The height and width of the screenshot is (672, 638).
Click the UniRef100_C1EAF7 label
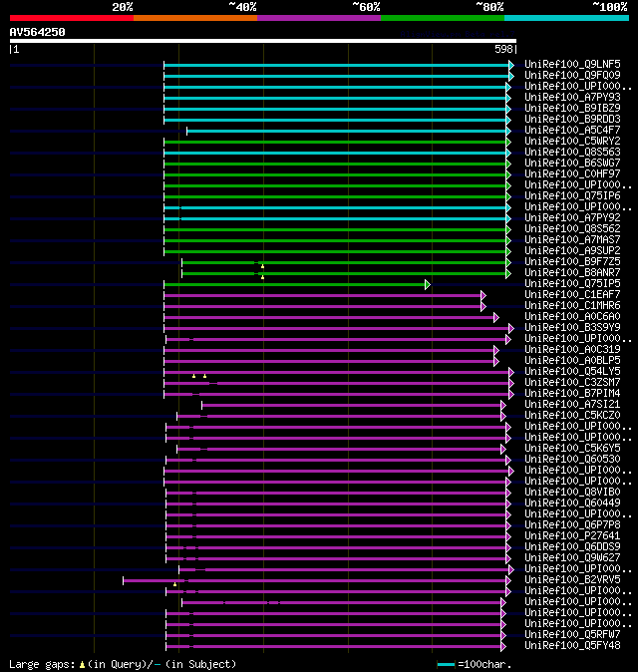tap(572, 295)
